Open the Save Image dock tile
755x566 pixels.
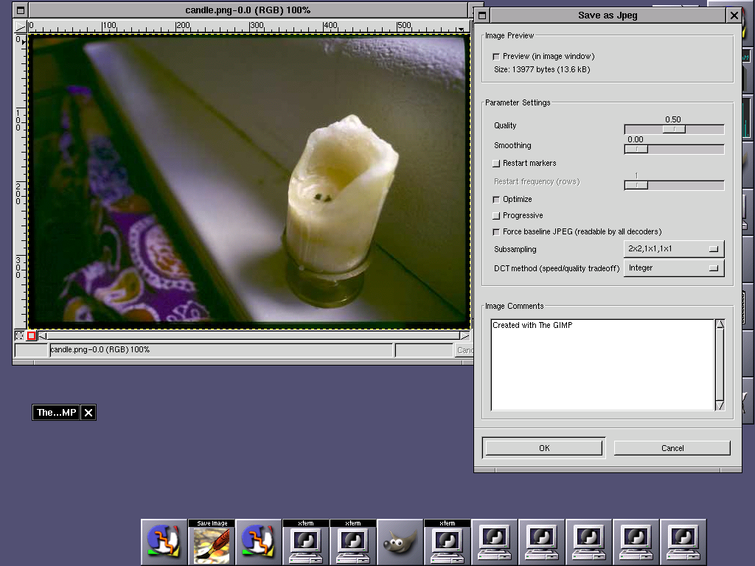[212, 543]
